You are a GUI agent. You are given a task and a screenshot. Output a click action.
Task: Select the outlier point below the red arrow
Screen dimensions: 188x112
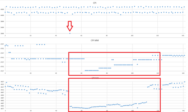coord(70,33)
